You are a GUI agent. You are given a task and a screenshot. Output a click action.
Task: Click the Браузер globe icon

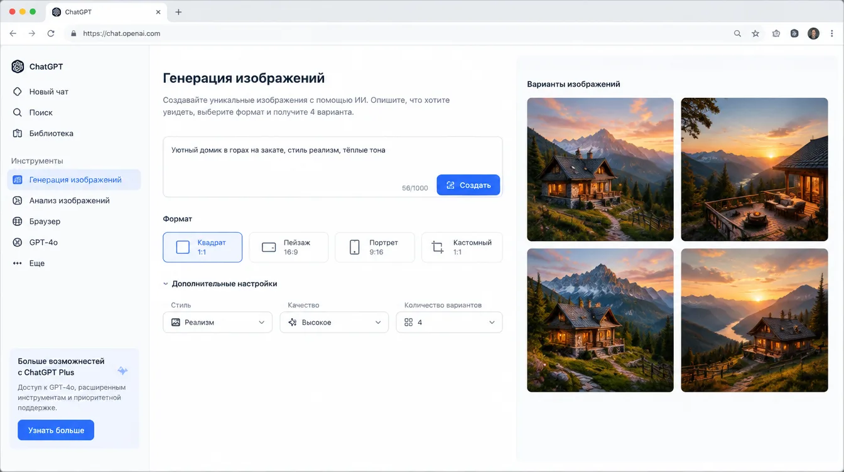[x=18, y=221]
